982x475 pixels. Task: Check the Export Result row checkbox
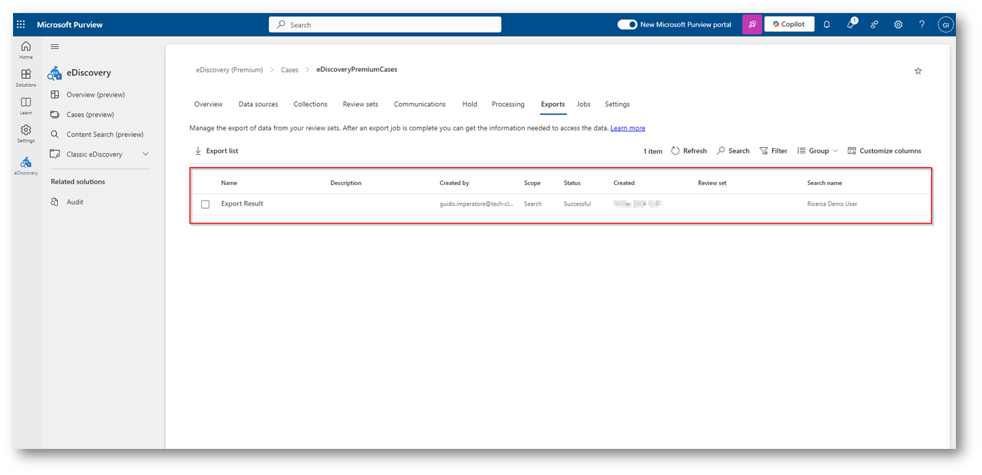[206, 204]
